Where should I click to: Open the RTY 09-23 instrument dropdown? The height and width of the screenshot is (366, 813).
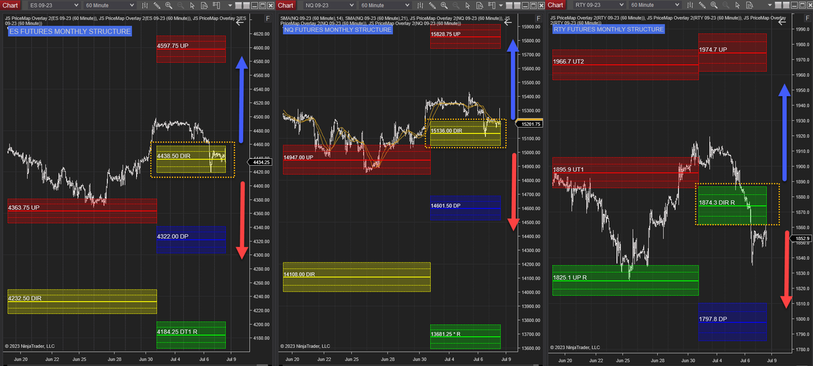coord(600,5)
